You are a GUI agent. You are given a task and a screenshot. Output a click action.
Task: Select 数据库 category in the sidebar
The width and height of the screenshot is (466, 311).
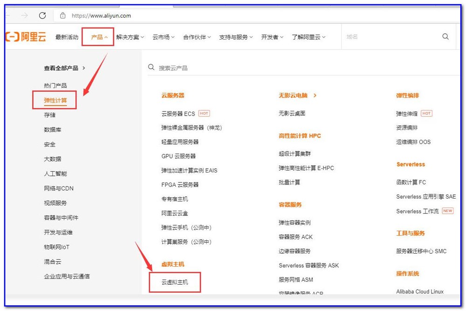(x=53, y=130)
